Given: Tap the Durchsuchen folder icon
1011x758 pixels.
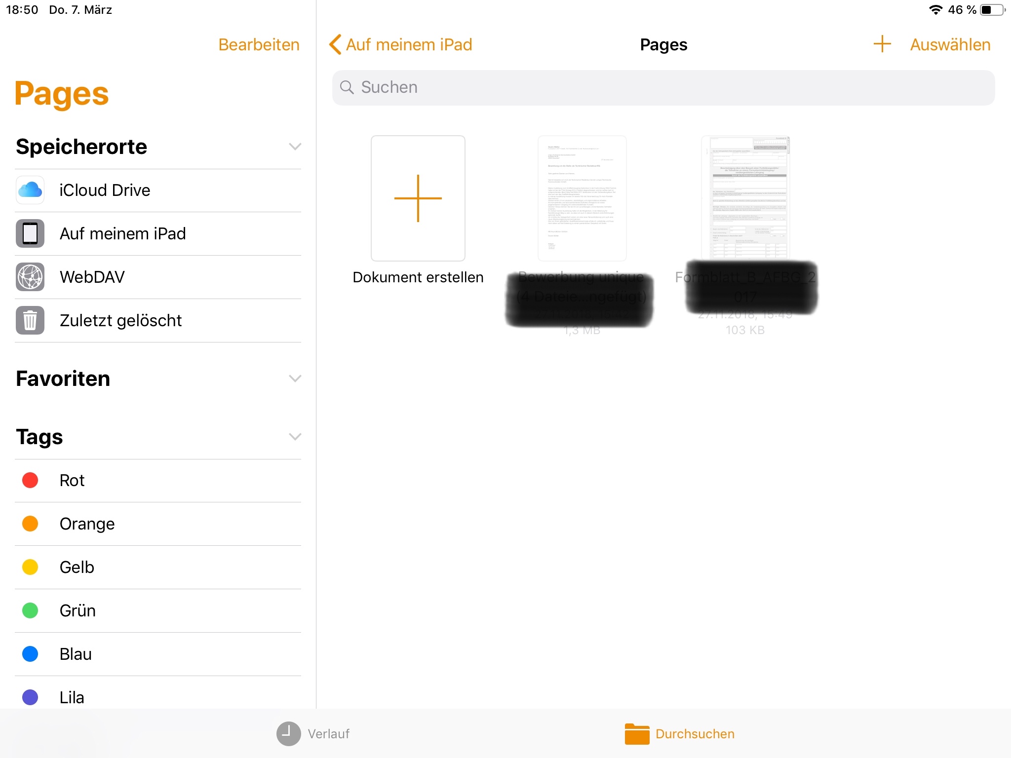Looking at the screenshot, I should click(637, 733).
